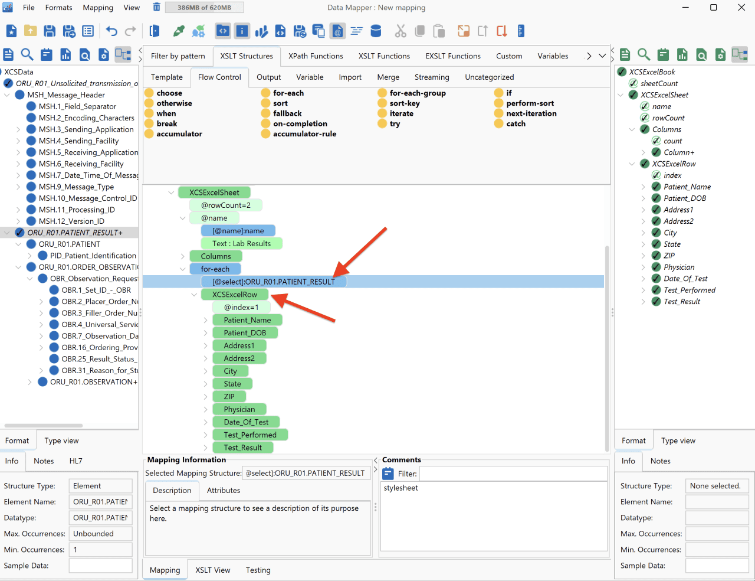Click the orange expand-corners toolbar icon
The image size is (755, 581).
464,31
